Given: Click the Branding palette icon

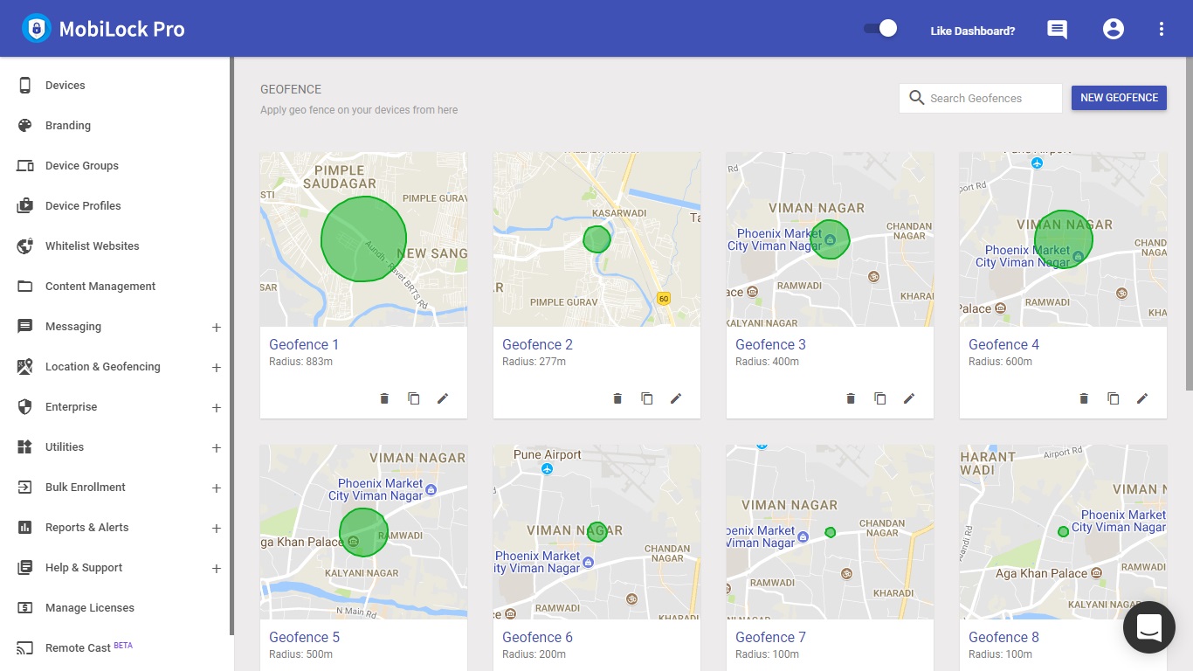Looking at the screenshot, I should tap(25, 125).
